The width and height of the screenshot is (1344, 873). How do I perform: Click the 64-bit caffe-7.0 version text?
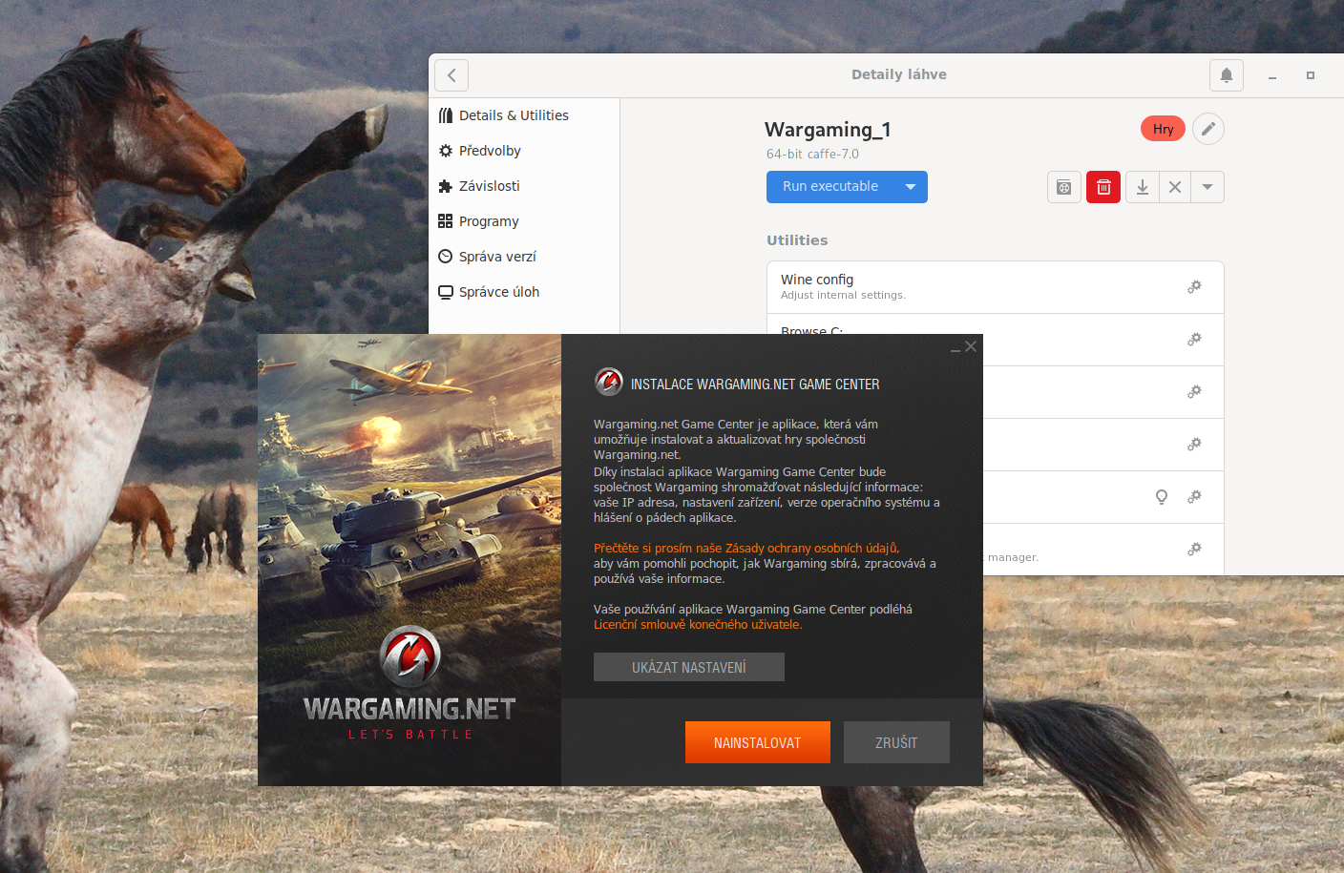click(812, 154)
